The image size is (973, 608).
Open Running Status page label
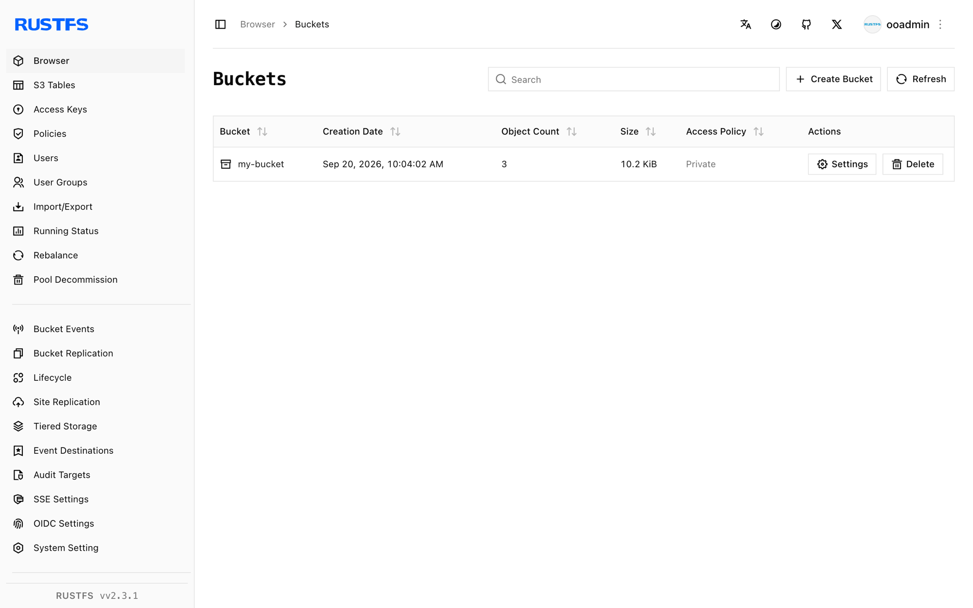click(66, 231)
